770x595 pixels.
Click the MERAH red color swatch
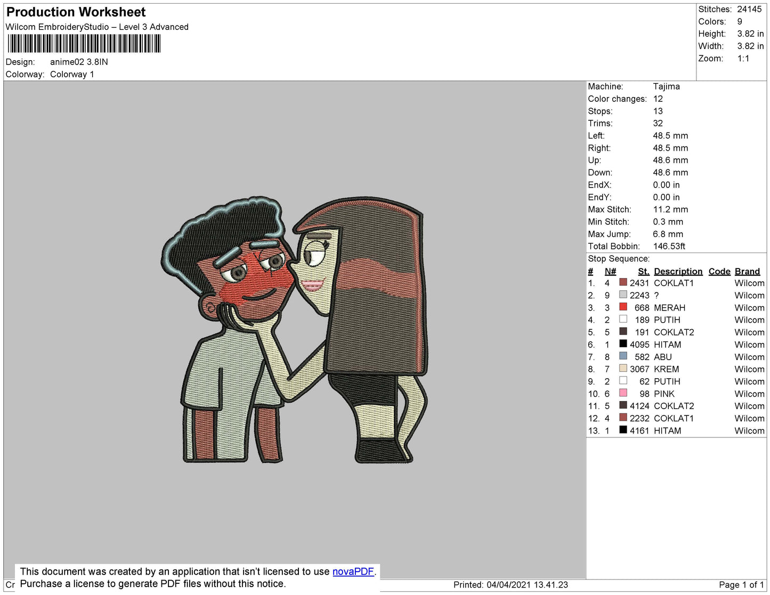pos(623,307)
